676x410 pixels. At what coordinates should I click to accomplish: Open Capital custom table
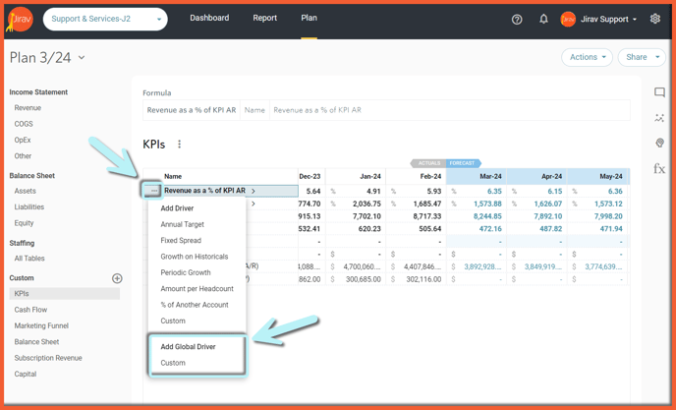point(25,375)
